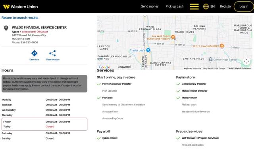The image size is (254, 158).
Task: Click 'Mobile wallet transfer' service
Action: point(194,91)
